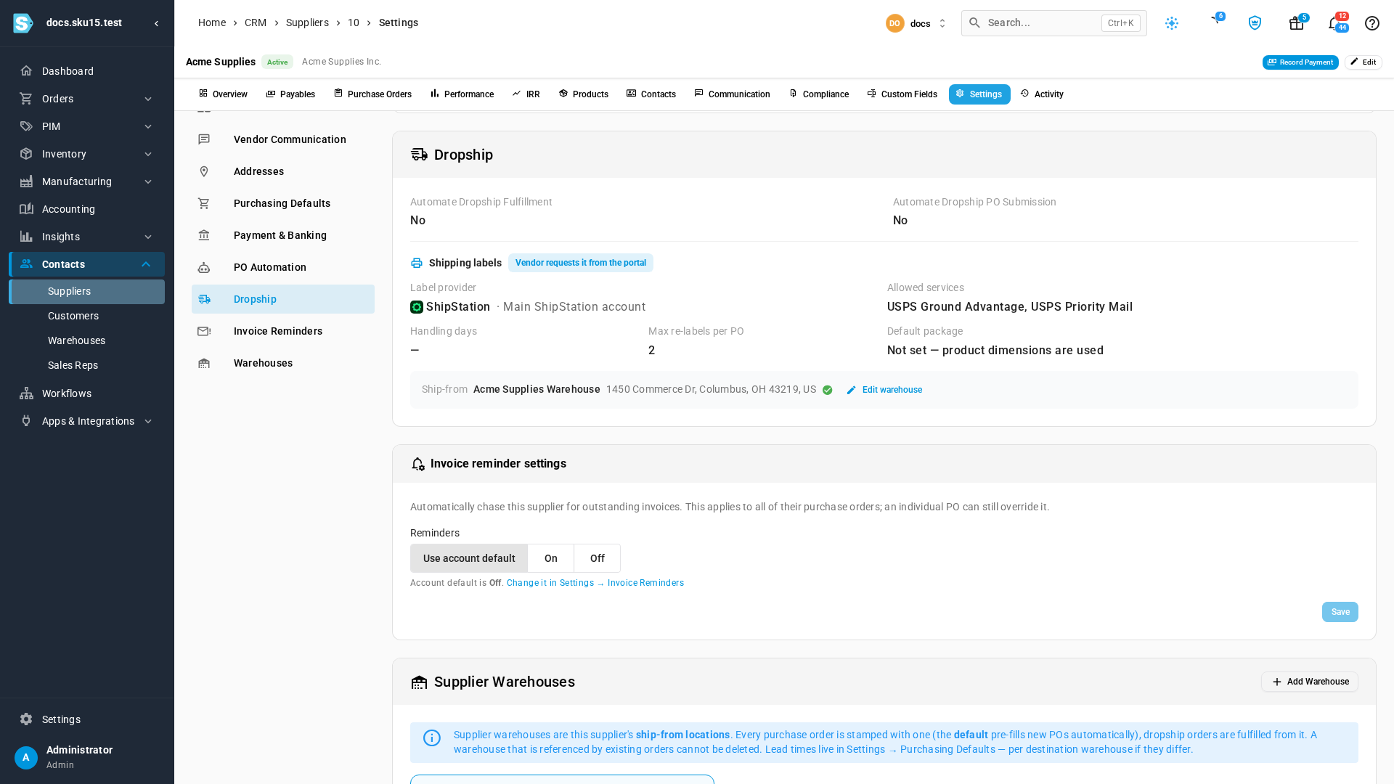
Task: Open the Custom Fields tab
Action: 902,94
